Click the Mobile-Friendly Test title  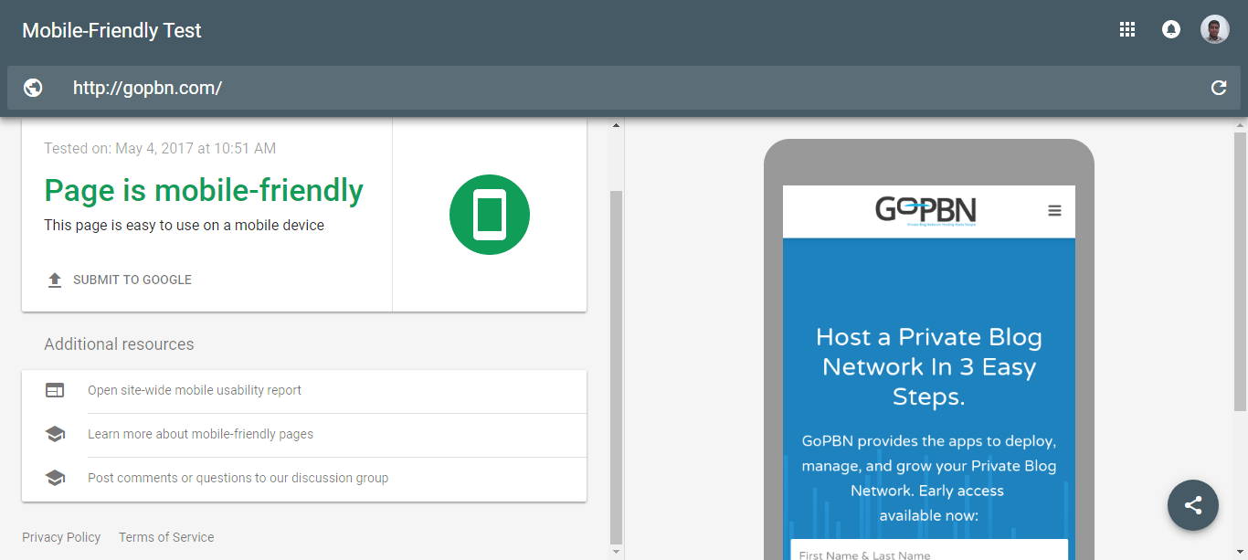click(x=111, y=30)
